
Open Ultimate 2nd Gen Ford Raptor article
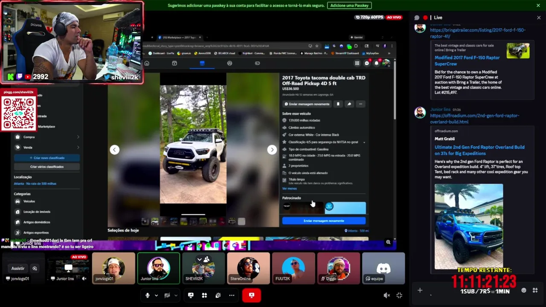(479, 150)
